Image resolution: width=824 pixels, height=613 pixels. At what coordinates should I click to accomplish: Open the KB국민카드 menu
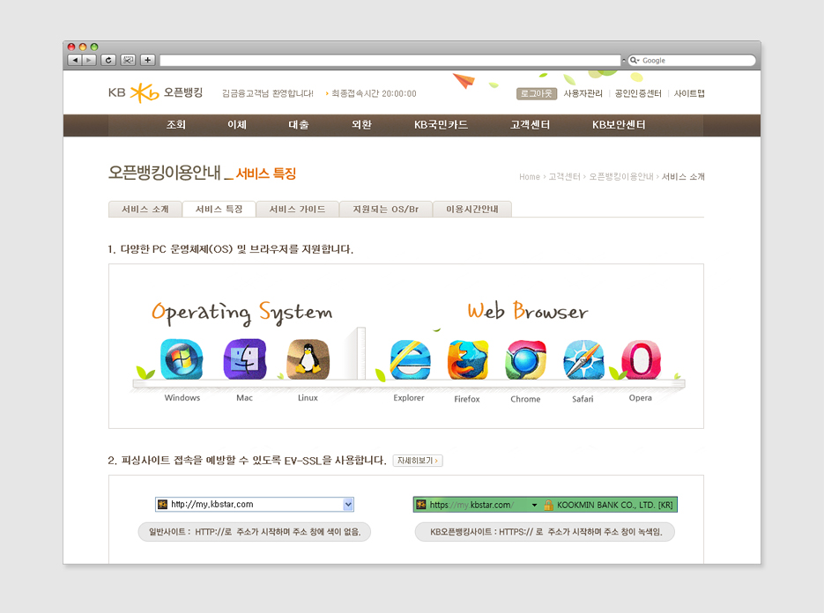click(x=441, y=124)
